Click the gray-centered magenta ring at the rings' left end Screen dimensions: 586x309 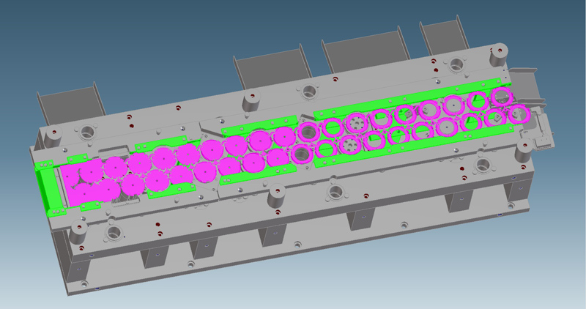[308, 133]
